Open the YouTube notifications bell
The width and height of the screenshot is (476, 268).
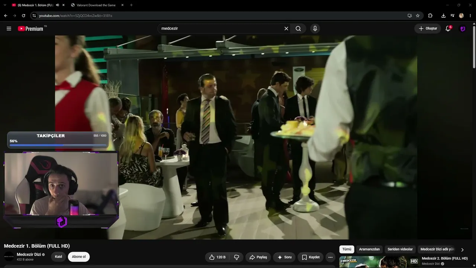(448, 29)
